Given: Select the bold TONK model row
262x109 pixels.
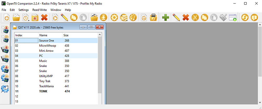Looking at the screenshot, I should (56, 91).
